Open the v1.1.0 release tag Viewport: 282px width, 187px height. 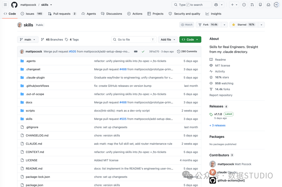coord(218,114)
